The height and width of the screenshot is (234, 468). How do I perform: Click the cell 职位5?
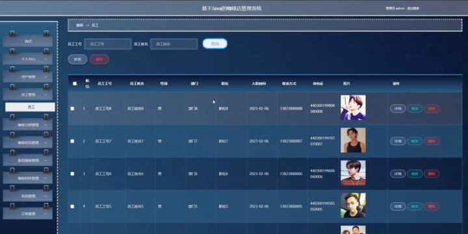click(x=223, y=206)
